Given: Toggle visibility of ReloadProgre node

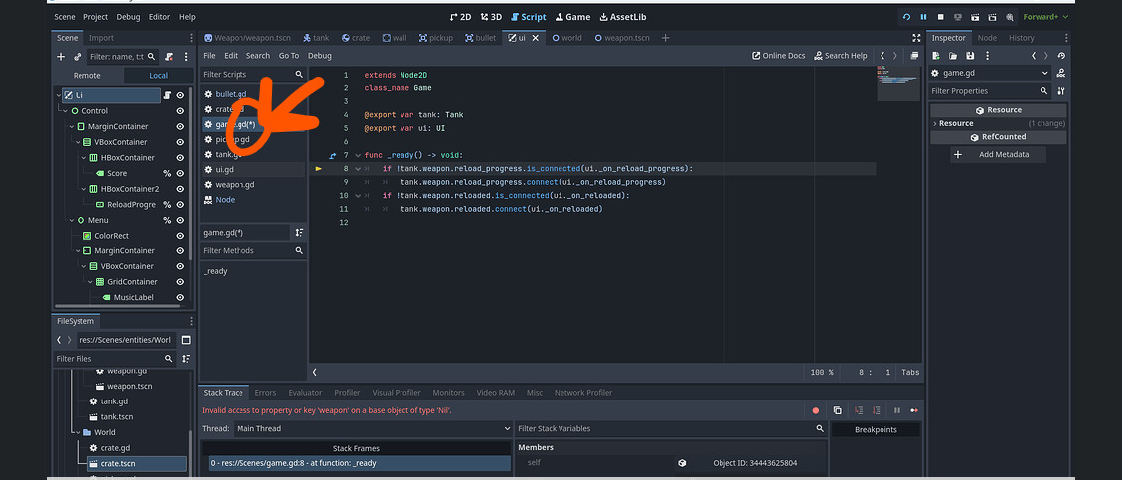Looking at the screenshot, I should pos(180,205).
